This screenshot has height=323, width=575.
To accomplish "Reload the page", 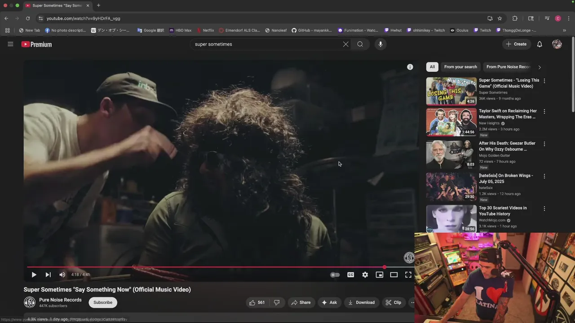I will [28, 18].
